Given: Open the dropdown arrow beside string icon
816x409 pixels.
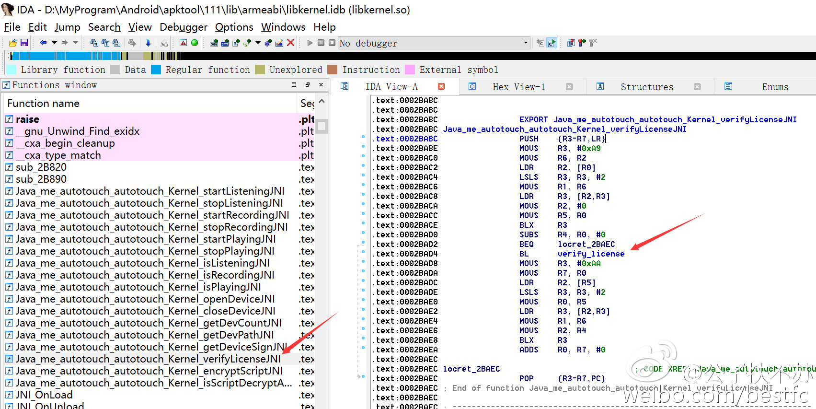Looking at the screenshot, I should pos(258,43).
